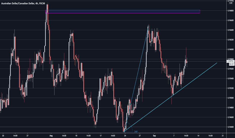
Task: Click the 10 date label on time axis
Action: click(76, 135)
